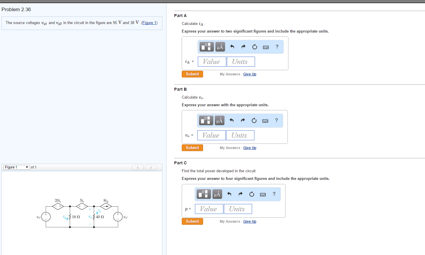Redo using the forward arrow in Part A
Screen dimensions: 425x255
(x=243, y=46)
